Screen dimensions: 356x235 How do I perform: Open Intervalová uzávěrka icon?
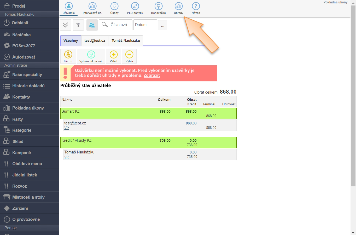[92, 8]
